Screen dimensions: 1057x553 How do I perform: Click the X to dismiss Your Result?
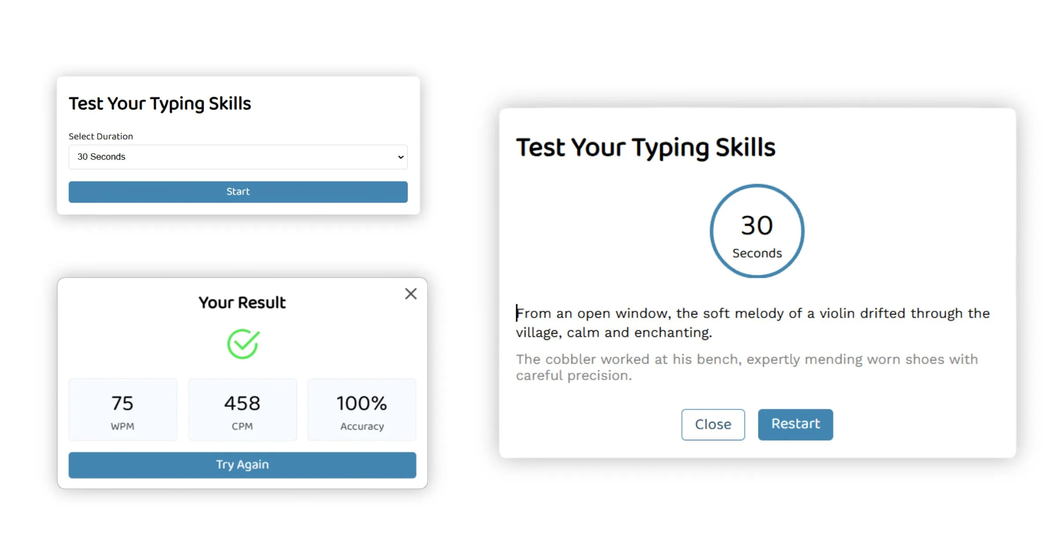(x=410, y=294)
